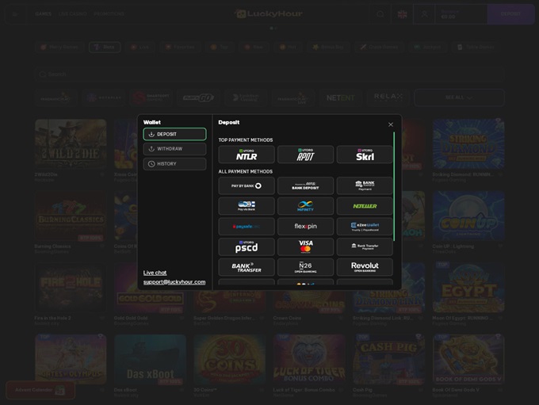The image size is (539, 405).
Task: Open the Games menu in header
Action: pos(43,14)
